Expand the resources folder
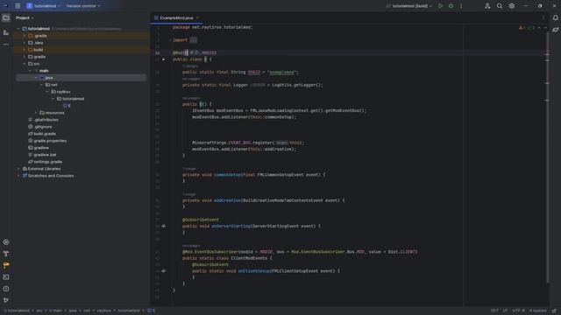This screenshot has width=561, height=315. [36, 113]
